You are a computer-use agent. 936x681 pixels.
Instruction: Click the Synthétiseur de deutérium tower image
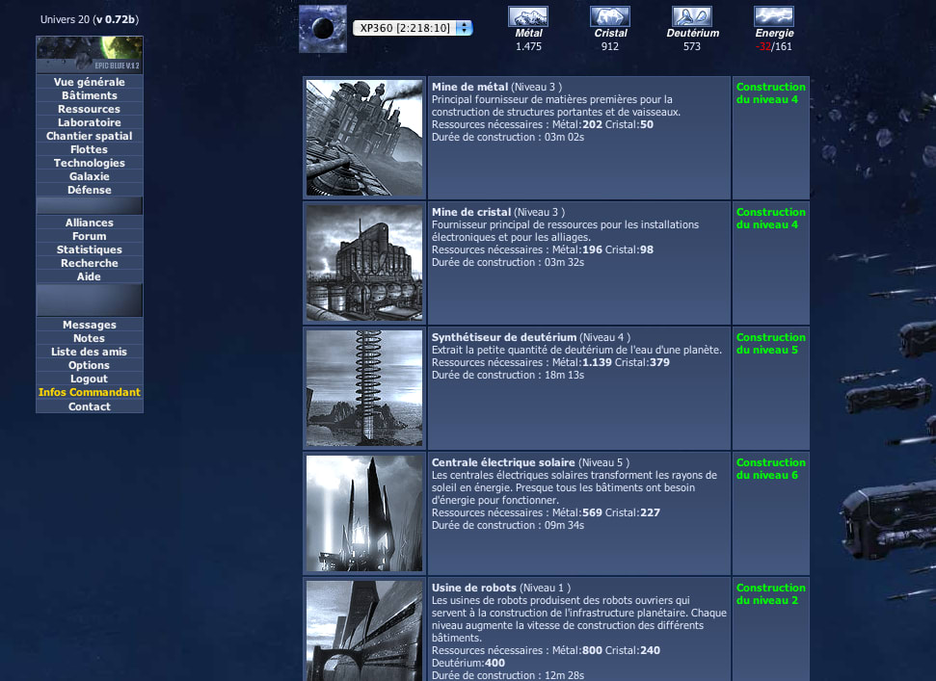364,388
